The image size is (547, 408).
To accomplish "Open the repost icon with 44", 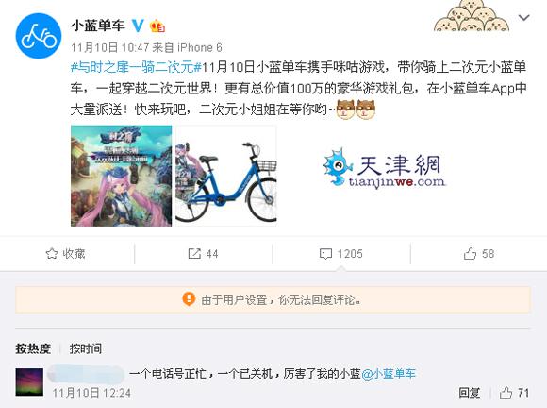I will 203,254.
